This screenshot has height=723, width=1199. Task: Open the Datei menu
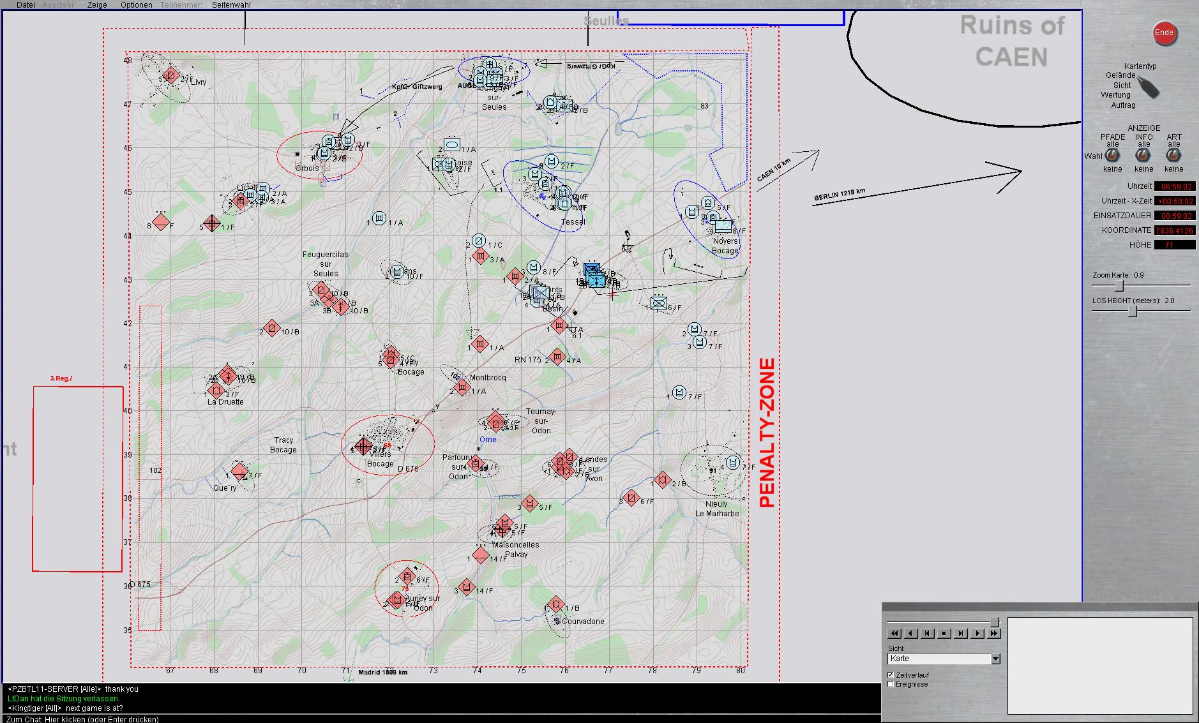coord(26,5)
